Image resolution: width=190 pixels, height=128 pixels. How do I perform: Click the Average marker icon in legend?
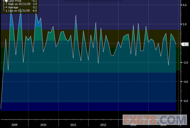(x=6, y=8)
